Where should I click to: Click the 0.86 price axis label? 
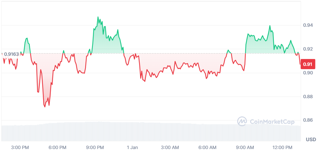click(x=309, y=120)
